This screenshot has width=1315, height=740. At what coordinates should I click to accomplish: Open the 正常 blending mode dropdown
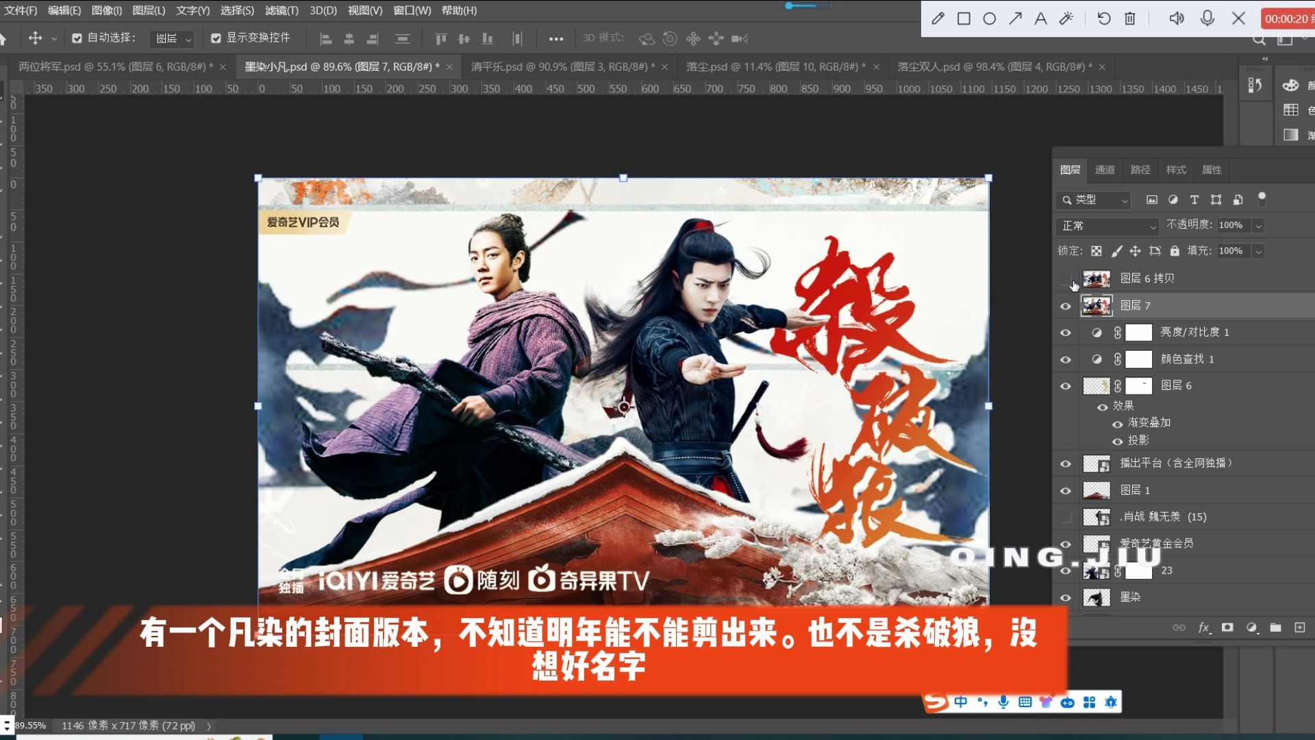[1107, 225]
